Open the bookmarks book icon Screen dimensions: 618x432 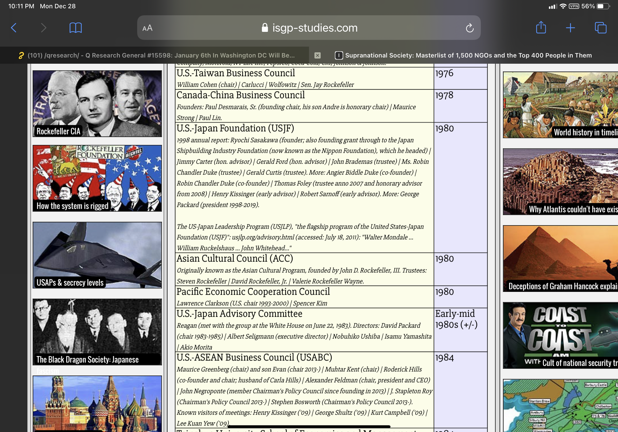(76, 28)
